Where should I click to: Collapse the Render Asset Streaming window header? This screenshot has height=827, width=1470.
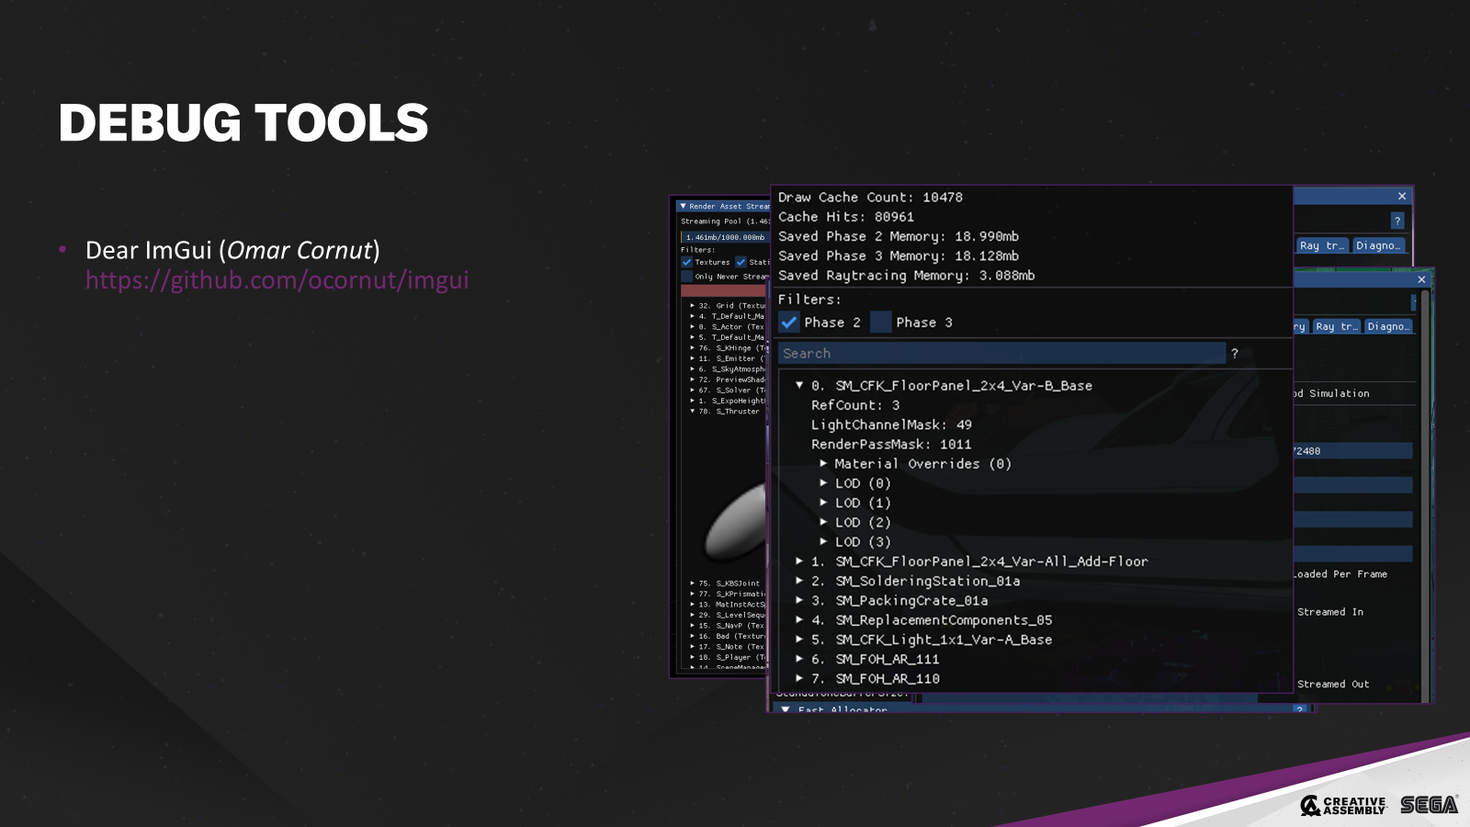coord(683,206)
